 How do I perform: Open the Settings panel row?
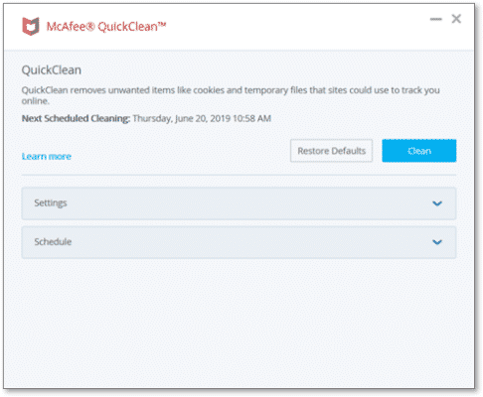click(239, 203)
